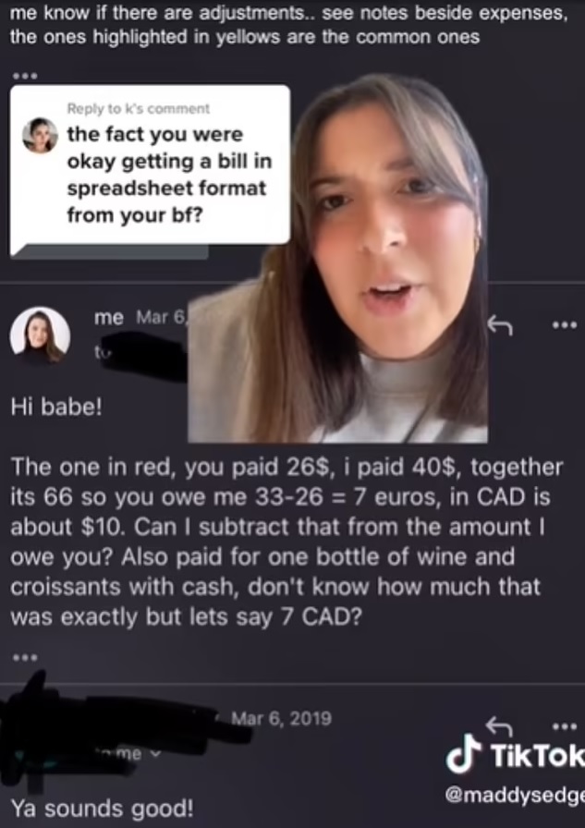Open the three-dot menu beside the first reply arrow

pyautogui.click(x=565, y=325)
